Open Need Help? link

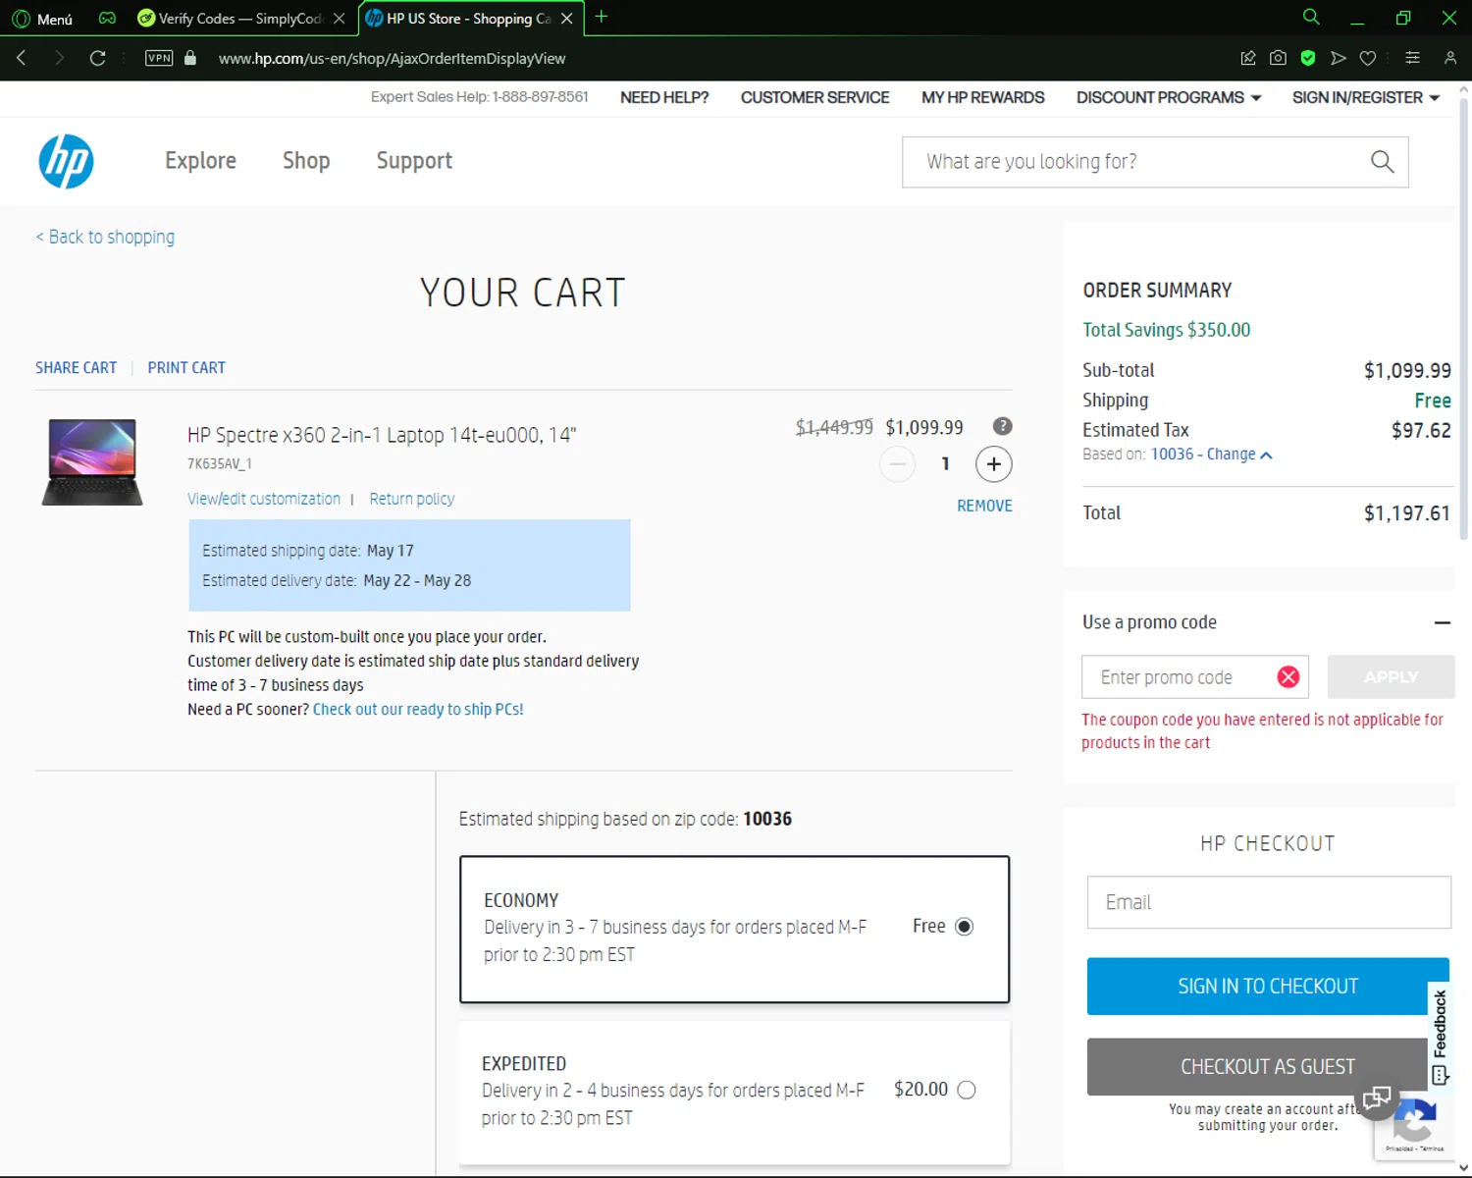(664, 97)
